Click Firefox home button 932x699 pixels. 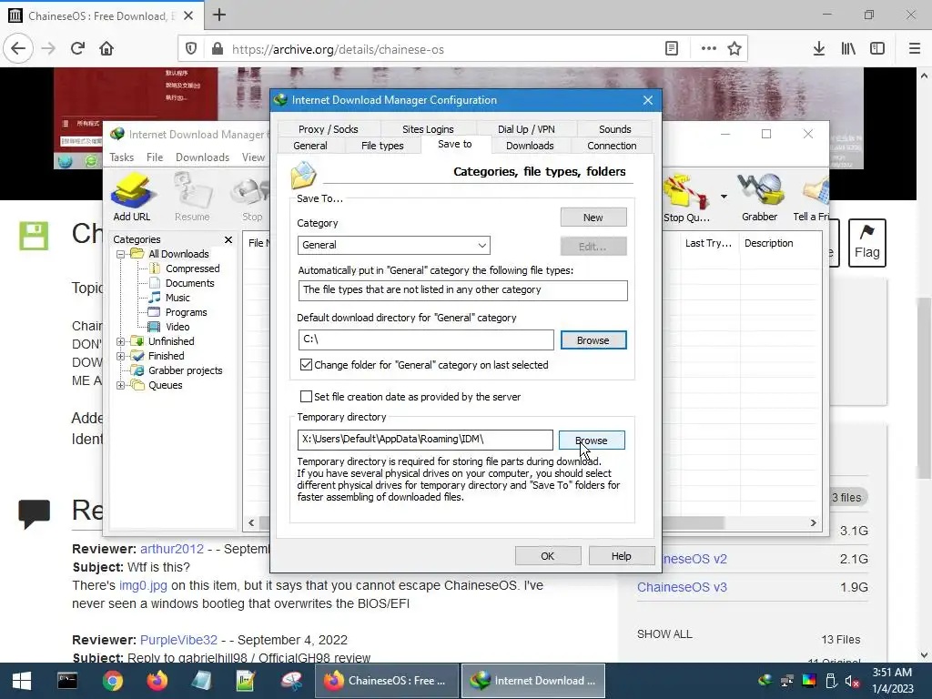click(x=106, y=49)
